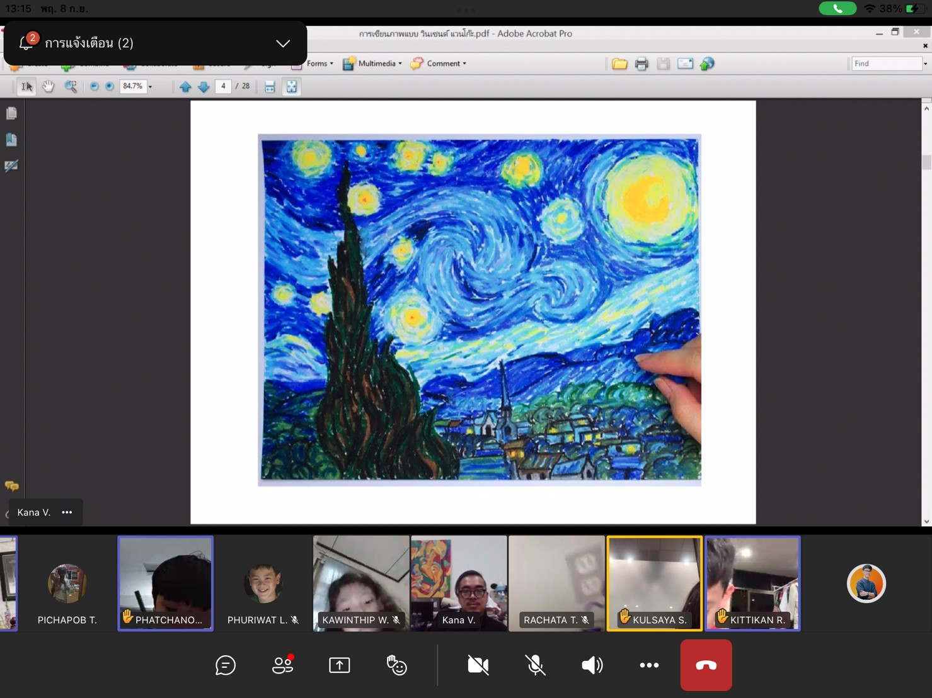Click the page number field
The image size is (932, 698).
tap(223, 86)
